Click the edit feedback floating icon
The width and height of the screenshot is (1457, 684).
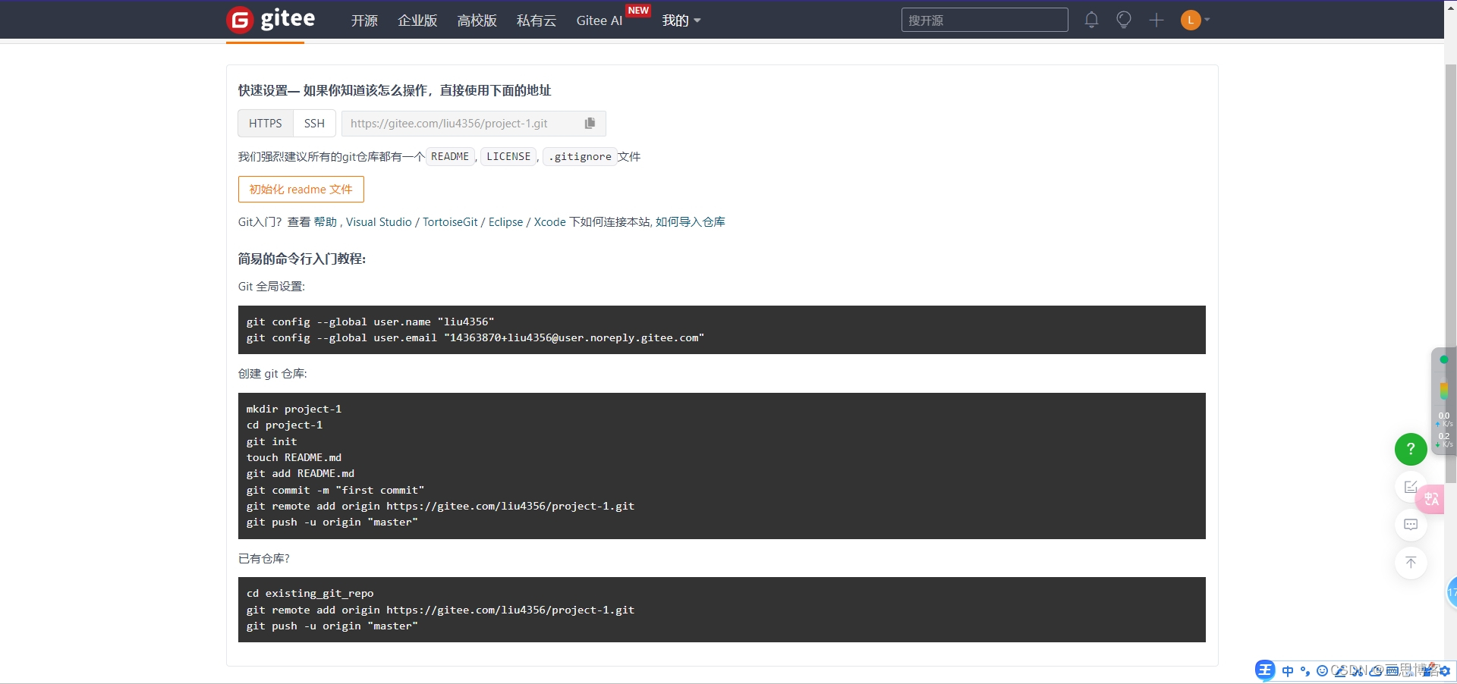[1410, 487]
